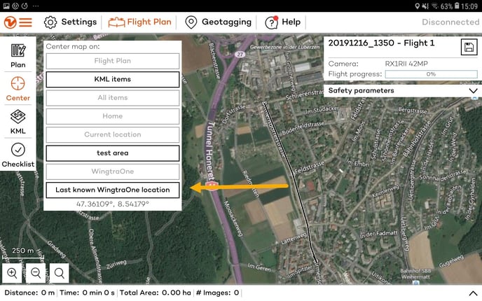Image resolution: width=482 pixels, height=301 pixels.
Task: Switch to the Flight Plan tab
Action: [140, 22]
